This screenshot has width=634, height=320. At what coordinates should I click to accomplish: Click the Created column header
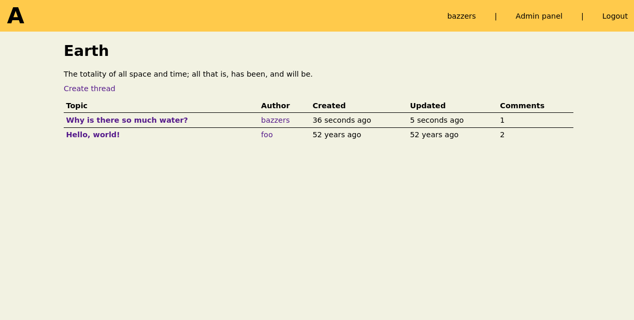329,106
